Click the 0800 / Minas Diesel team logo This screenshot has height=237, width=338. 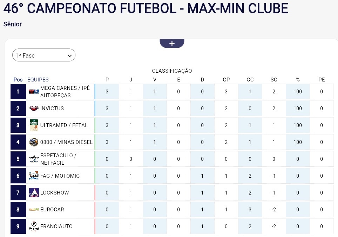point(34,142)
